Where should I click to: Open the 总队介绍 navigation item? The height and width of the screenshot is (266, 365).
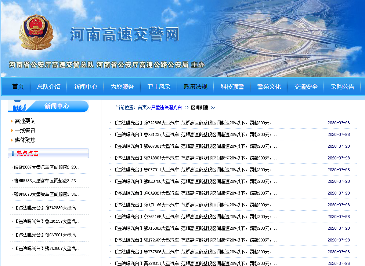click(49, 87)
